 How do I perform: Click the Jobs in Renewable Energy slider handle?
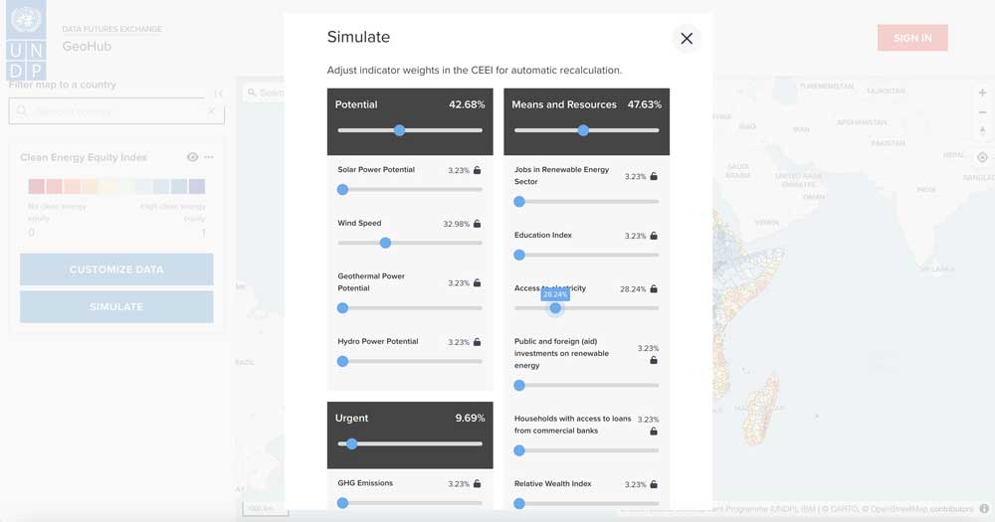(519, 201)
